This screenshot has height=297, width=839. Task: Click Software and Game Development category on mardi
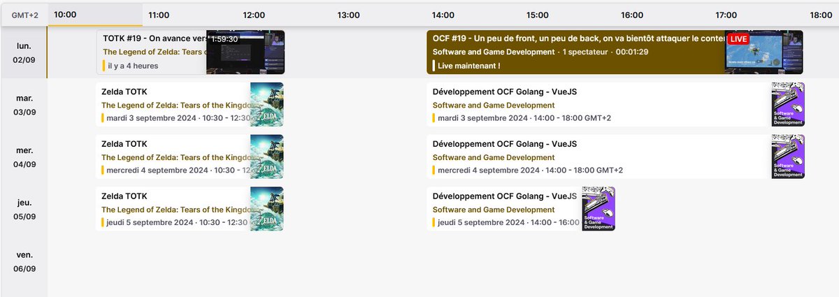coord(494,105)
